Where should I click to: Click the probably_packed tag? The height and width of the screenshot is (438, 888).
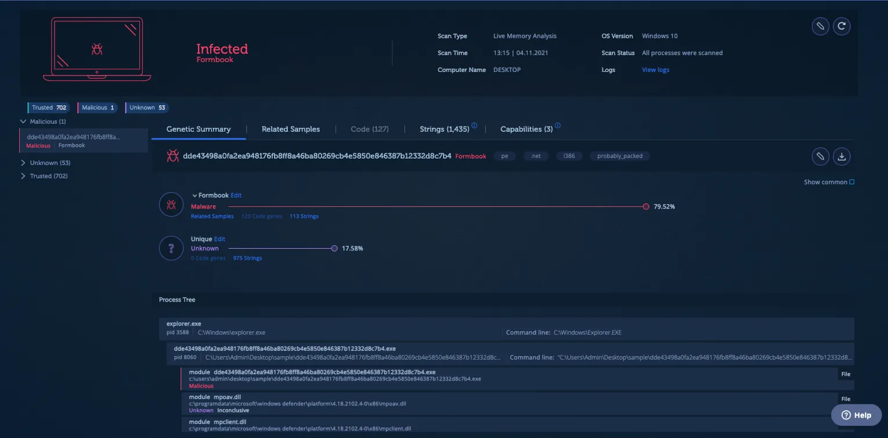point(620,156)
